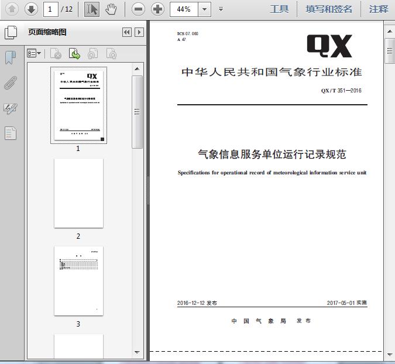This screenshot has height=364, width=395.
Task: Zoom in with the plus button
Action: 157,9
